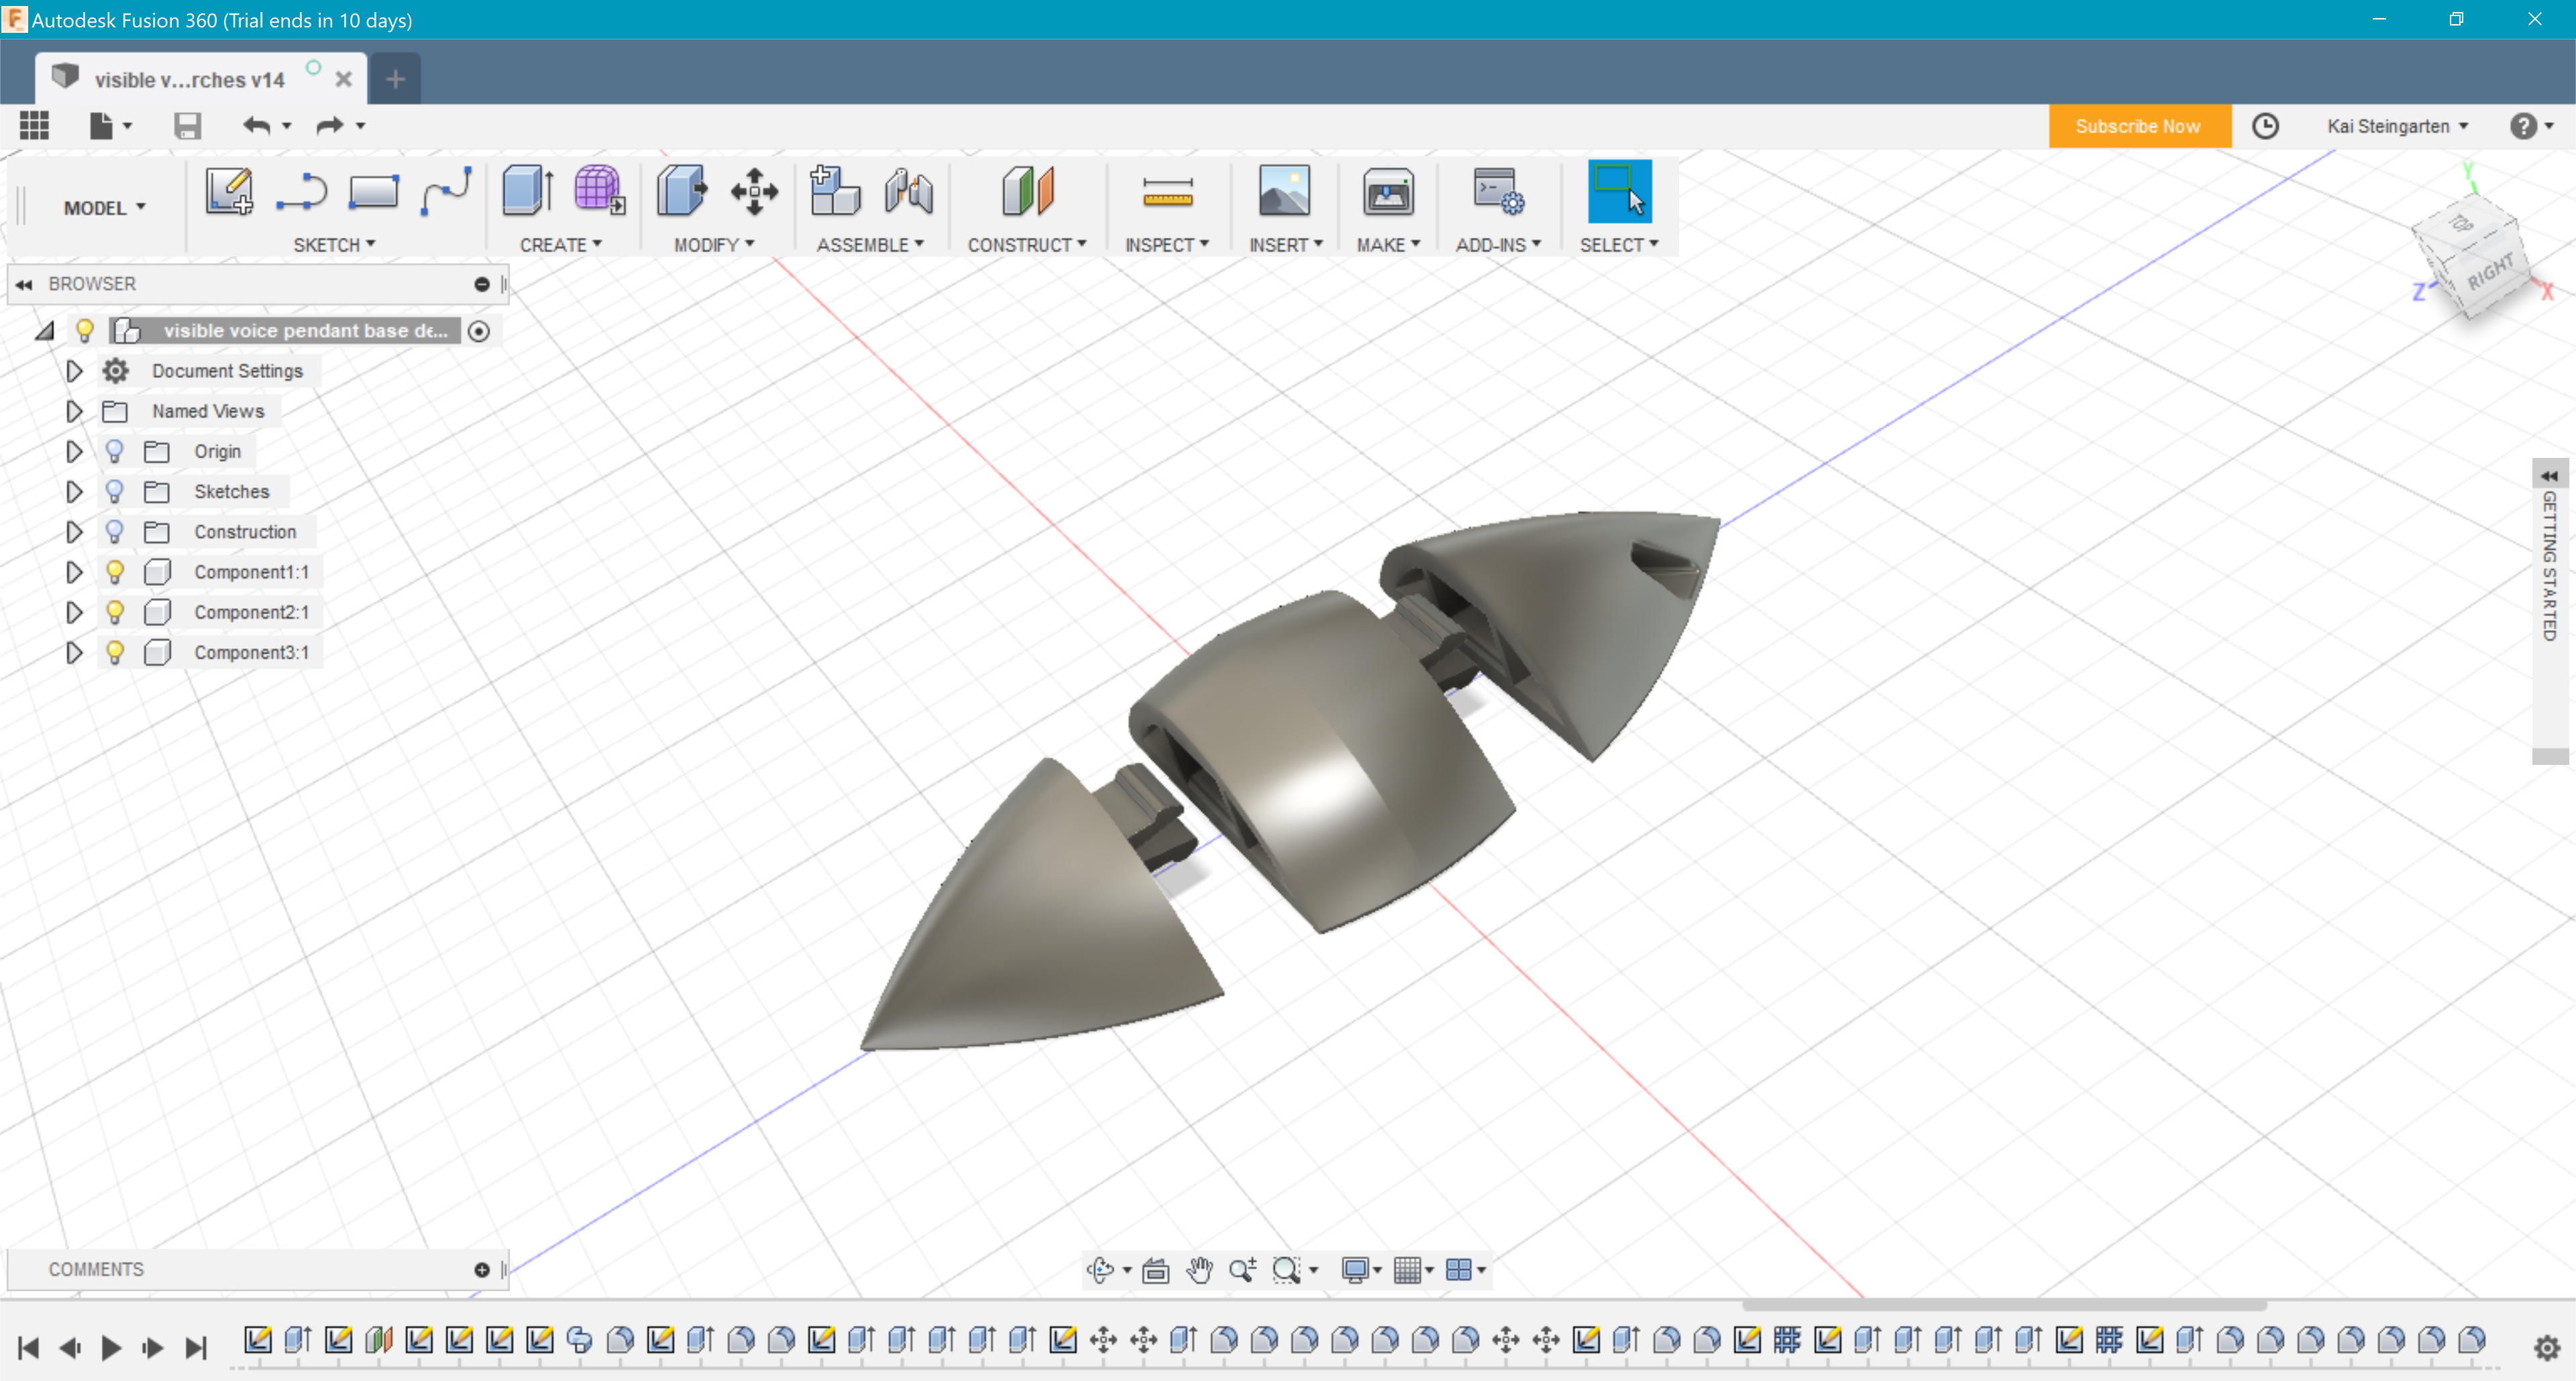This screenshot has height=1381, width=2576.
Task: Click the Create Form icon
Action: [599, 191]
